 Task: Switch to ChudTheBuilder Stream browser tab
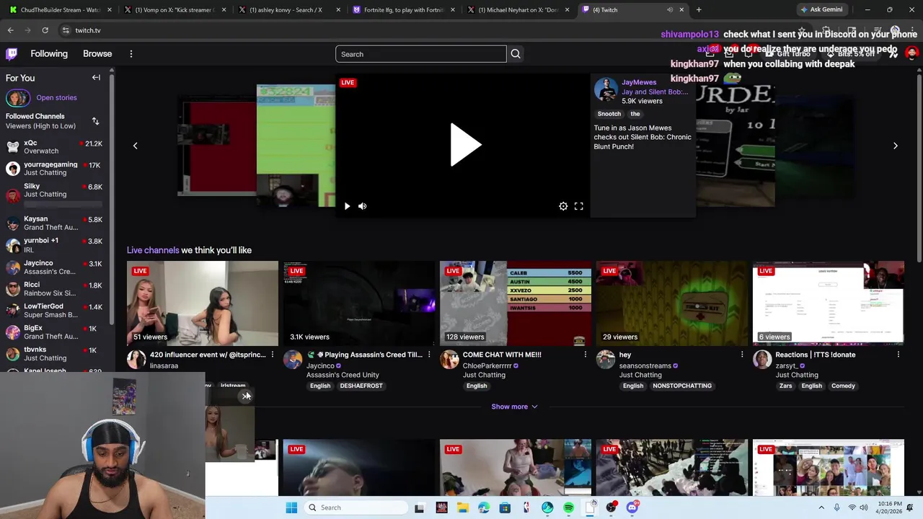61,10
